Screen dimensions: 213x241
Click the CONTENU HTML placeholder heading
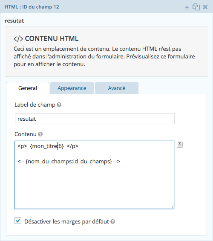pos(52,38)
